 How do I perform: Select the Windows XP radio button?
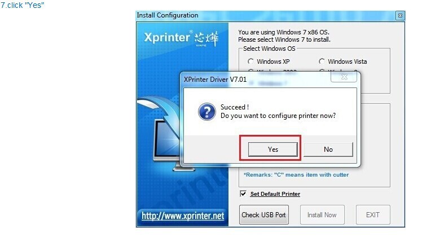pyautogui.click(x=250, y=62)
